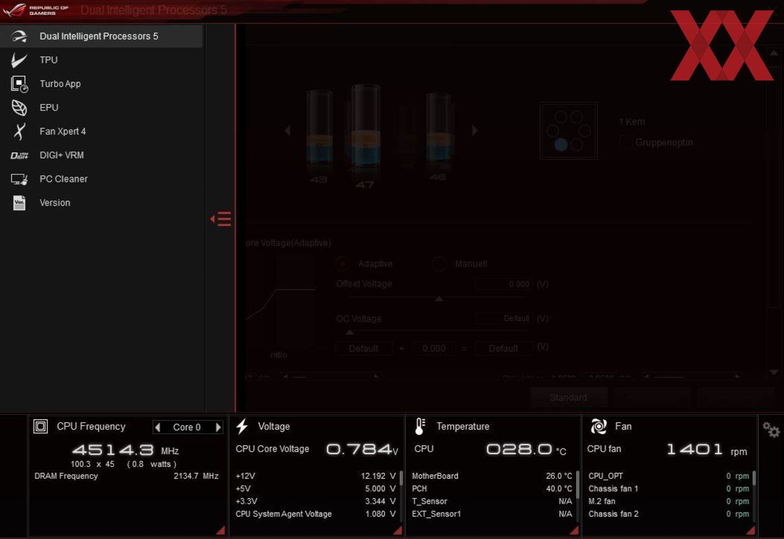This screenshot has width=784, height=539.
Task: Click the EPU leaf icon
Action: [x=20, y=108]
